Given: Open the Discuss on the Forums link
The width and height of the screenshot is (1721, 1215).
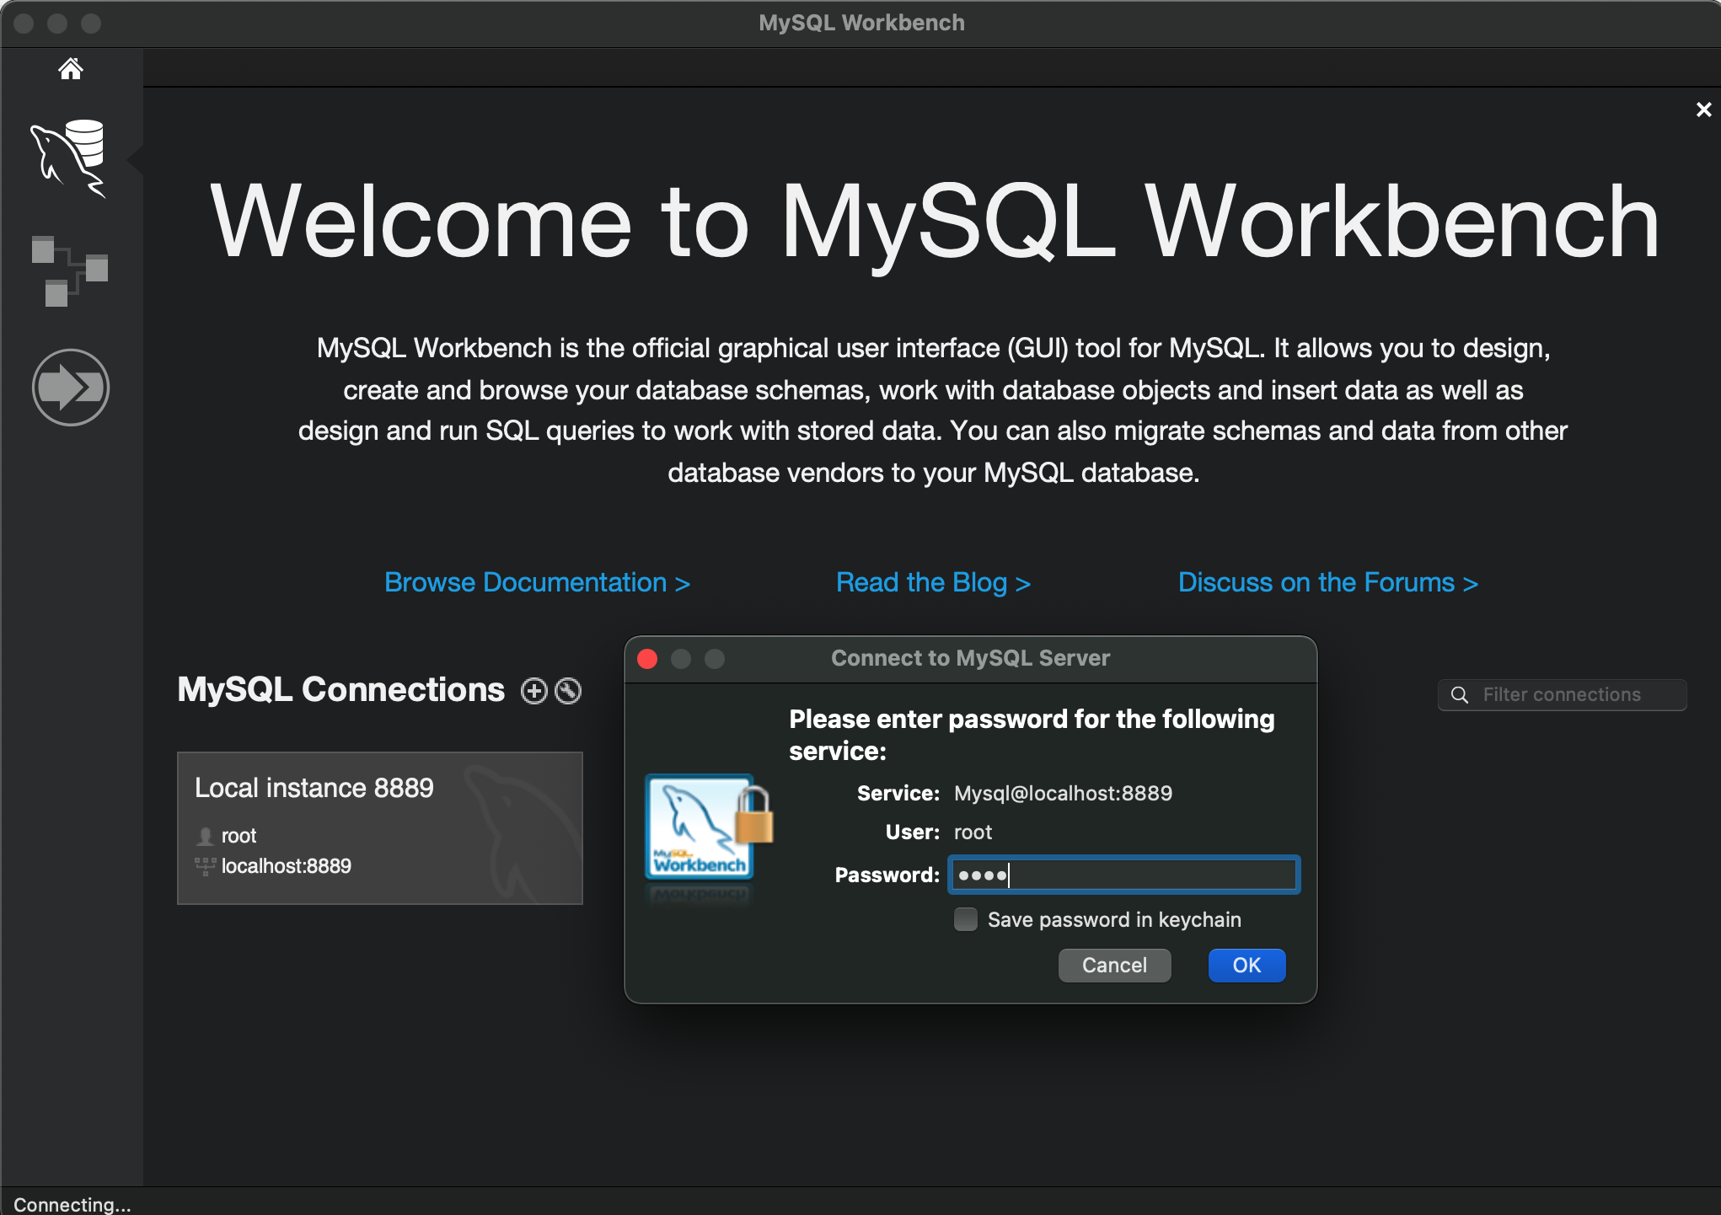Looking at the screenshot, I should coord(1327,582).
